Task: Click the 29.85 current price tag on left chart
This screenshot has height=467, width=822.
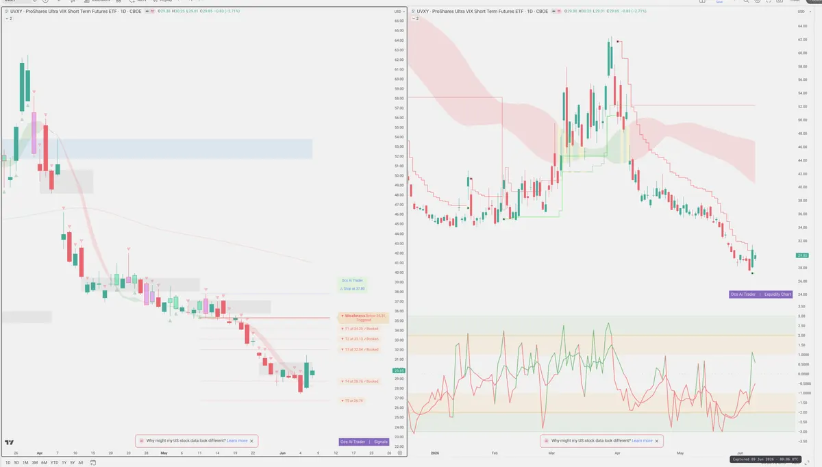Action: [x=399, y=371]
